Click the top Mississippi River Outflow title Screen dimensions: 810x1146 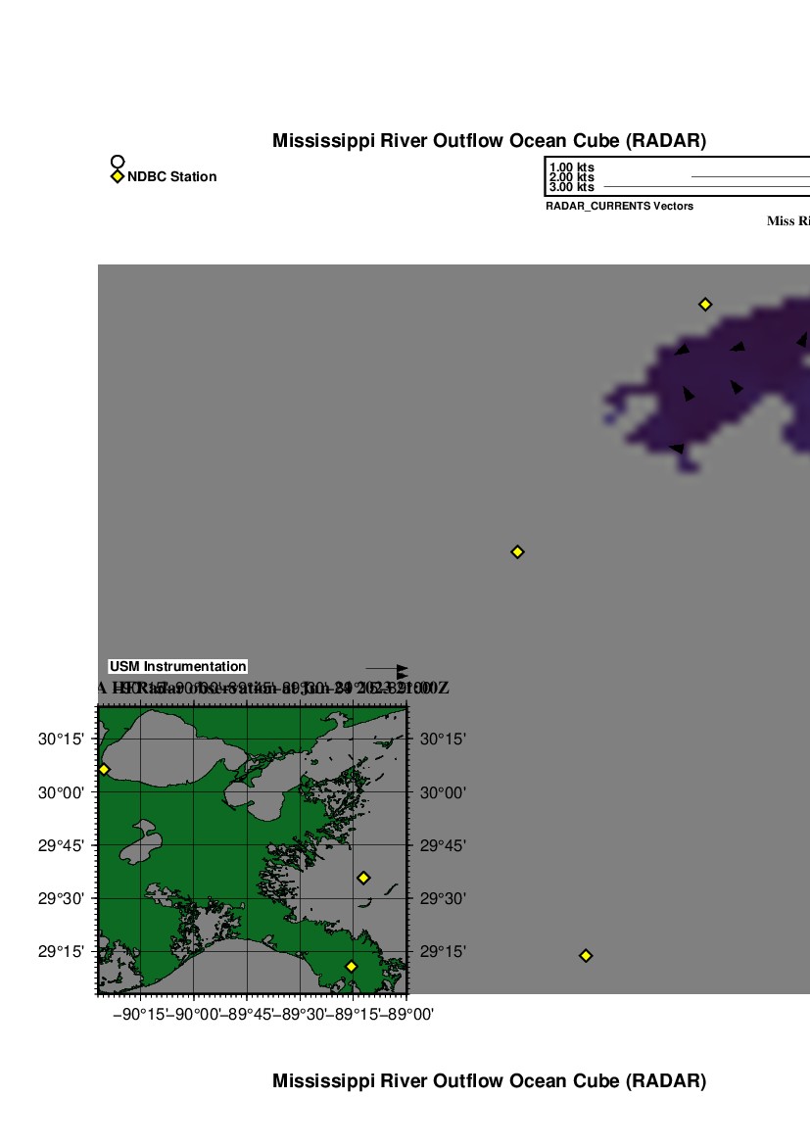coord(489,141)
